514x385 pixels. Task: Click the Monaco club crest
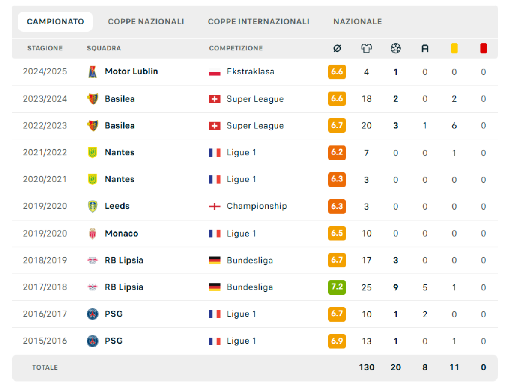(x=93, y=234)
